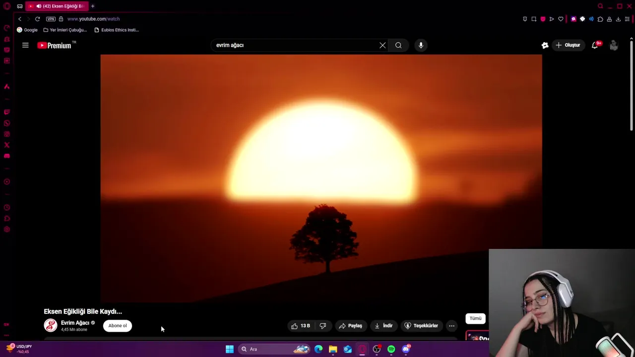635x357 pixels.
Task: Open the pink-purple extension icon
Action: [573, 19]
